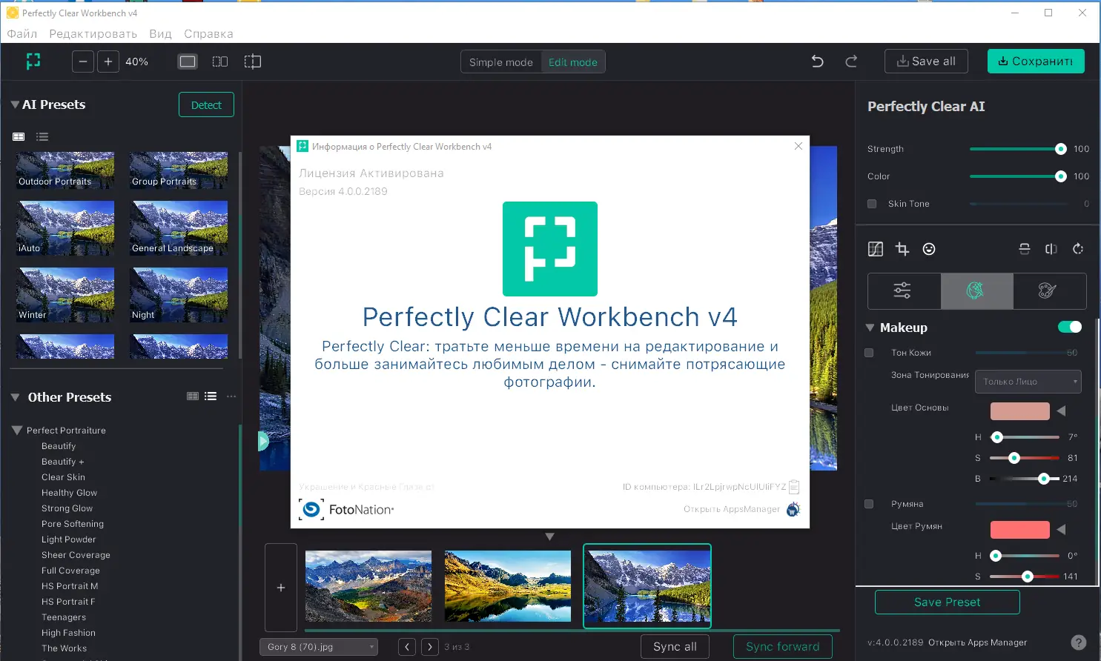Screen dimensions: 1101x661
Task: Click the reset adjustments rotate icon
Action: click(x=1078, y=249)
